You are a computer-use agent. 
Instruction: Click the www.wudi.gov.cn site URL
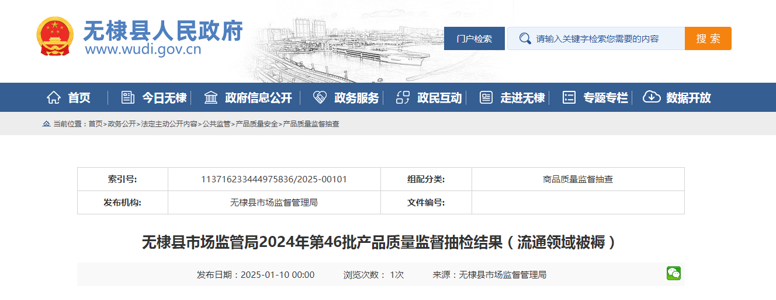click(143, 49)
